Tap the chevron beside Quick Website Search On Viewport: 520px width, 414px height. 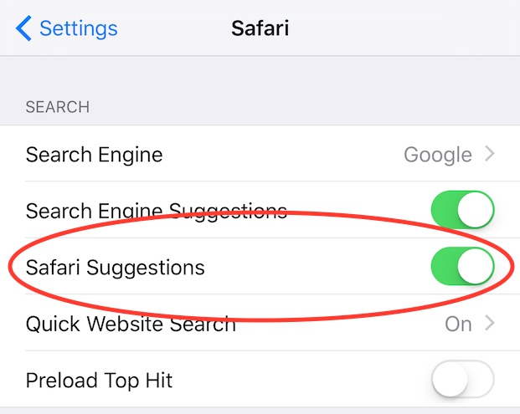490,323
